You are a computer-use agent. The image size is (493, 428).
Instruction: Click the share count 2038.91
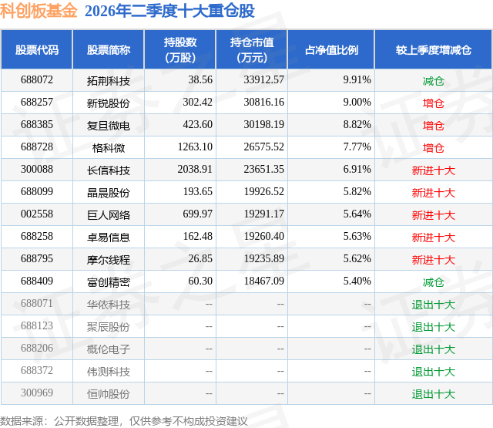point(195,170)
